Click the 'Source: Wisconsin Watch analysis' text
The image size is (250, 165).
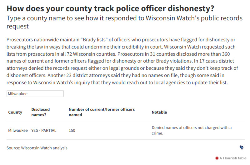pyautogui.click(x=37, y=148)
